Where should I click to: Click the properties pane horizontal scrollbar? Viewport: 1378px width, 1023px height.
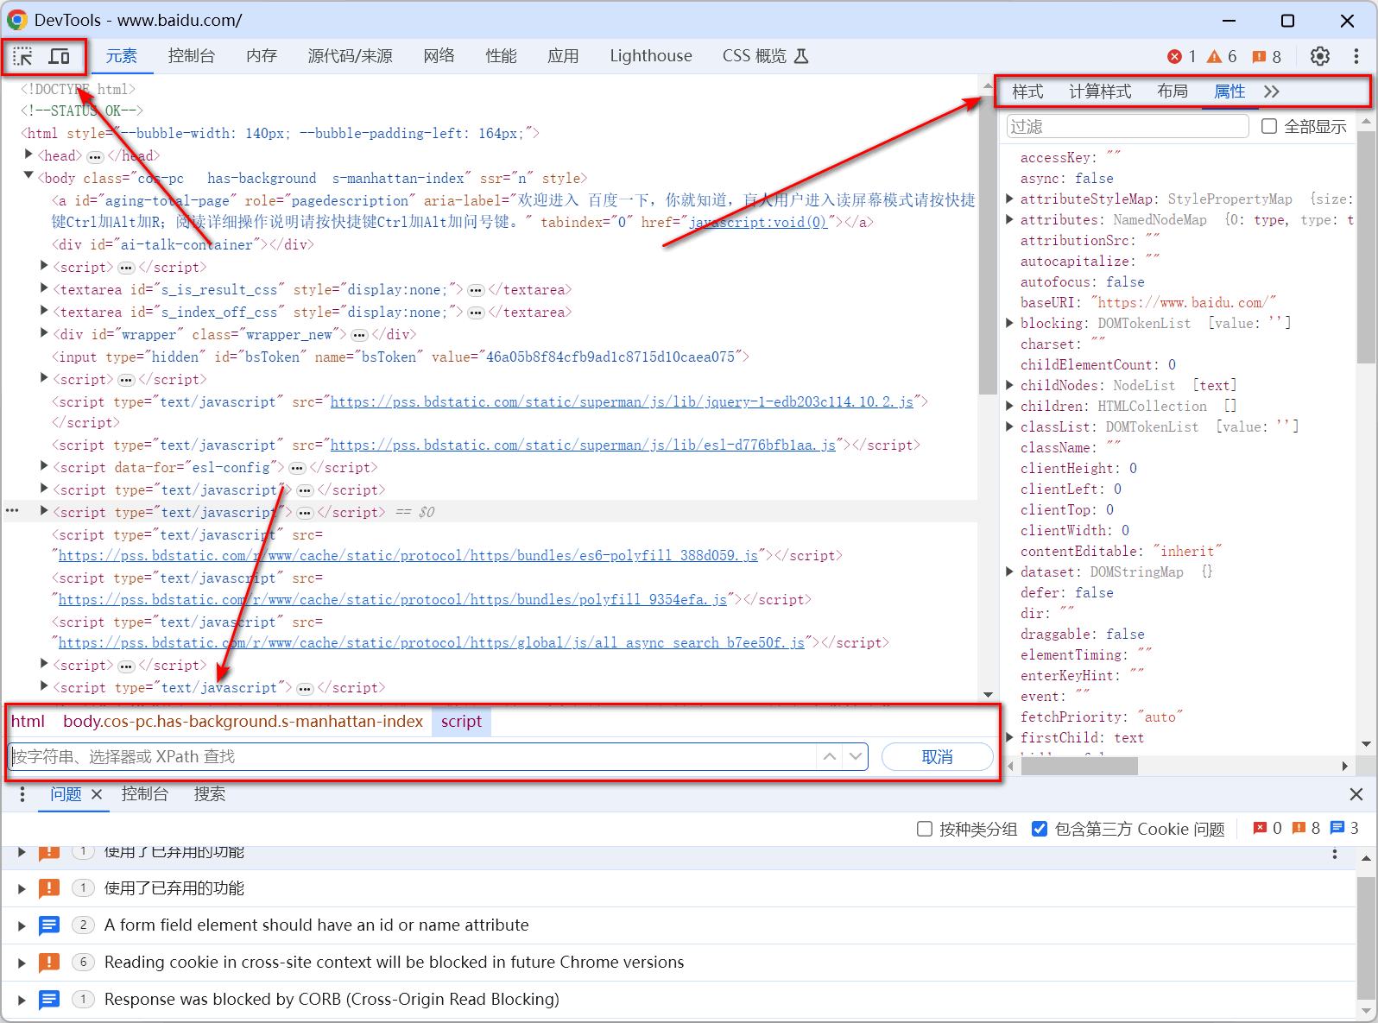pos(1079,766)
